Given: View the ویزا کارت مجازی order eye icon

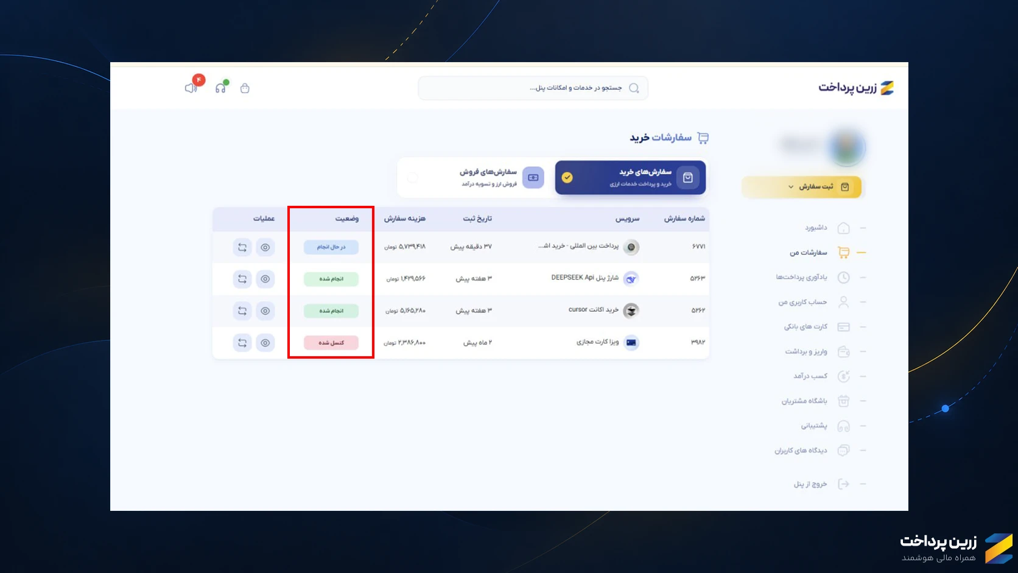Looking at the screenshot, I should point(265,343).
